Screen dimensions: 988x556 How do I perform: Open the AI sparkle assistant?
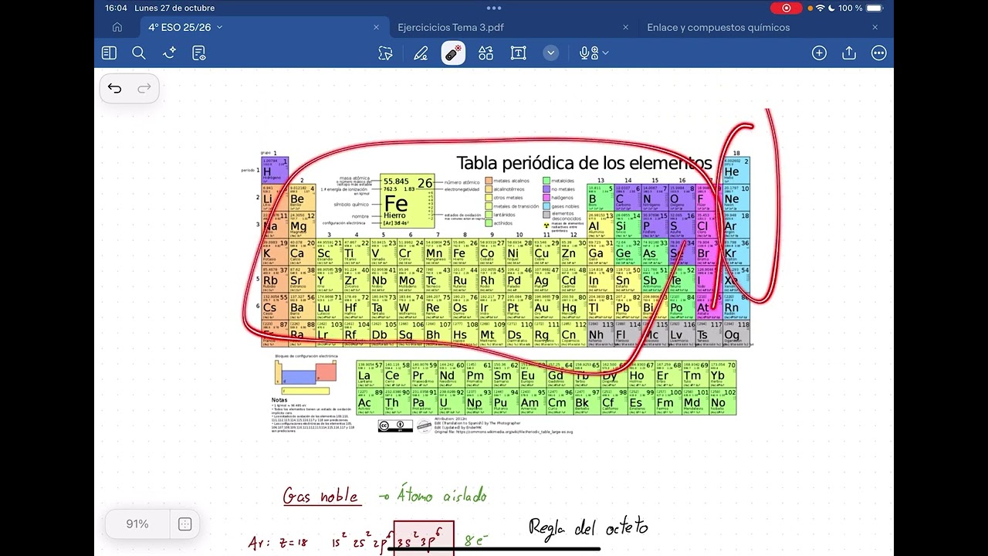point(170,53)
